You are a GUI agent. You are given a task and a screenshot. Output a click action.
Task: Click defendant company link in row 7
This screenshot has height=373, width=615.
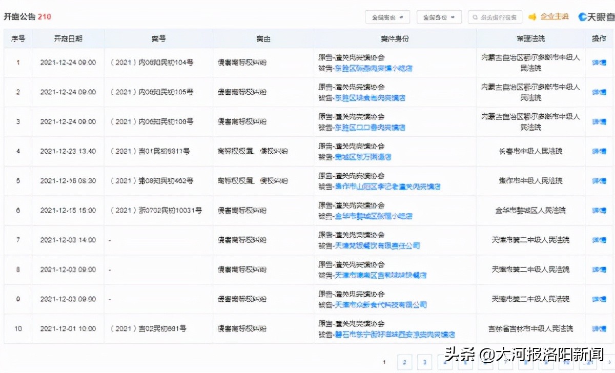[377, 246]
